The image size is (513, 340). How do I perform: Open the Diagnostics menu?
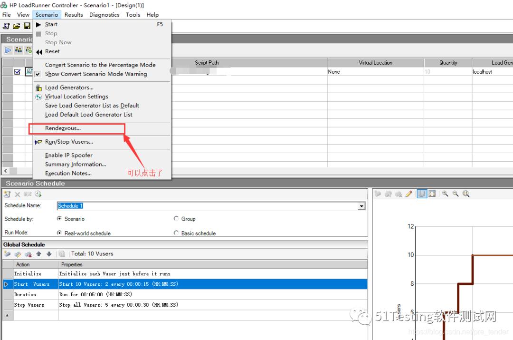click(104, 15)
